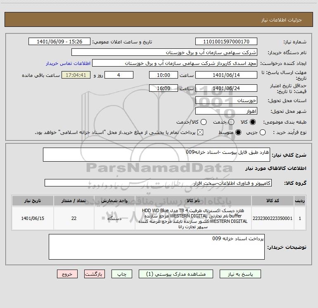Image resolution: width=318 pixels, height=308 pixels.
Task: Click the خروج exit button
Action: [67, 274]
